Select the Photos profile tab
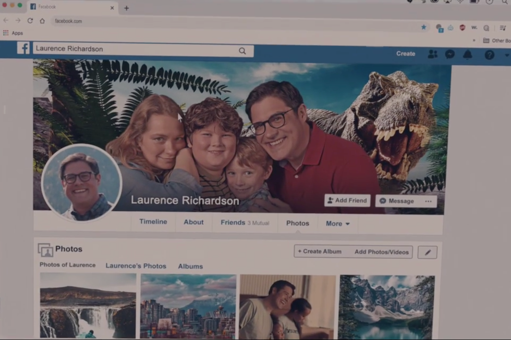 (x=298, y=223)
